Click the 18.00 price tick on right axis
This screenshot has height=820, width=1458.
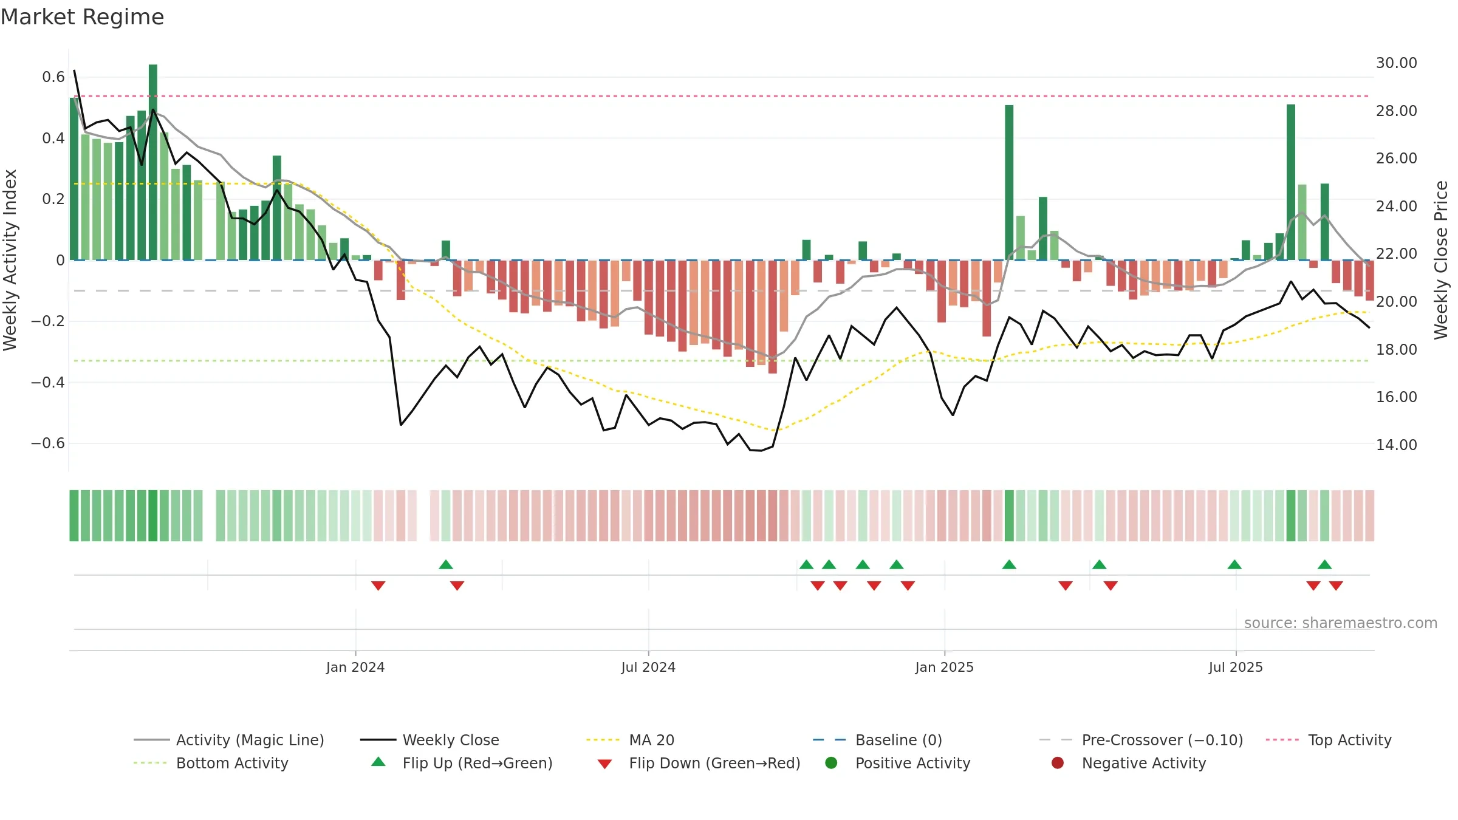point(1397,350)
